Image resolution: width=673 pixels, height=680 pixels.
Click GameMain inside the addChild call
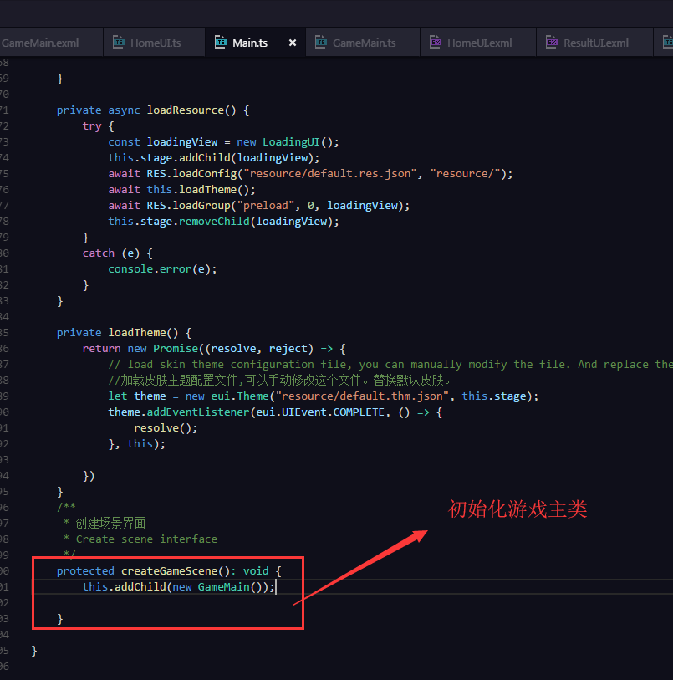(x=224, y=586)
